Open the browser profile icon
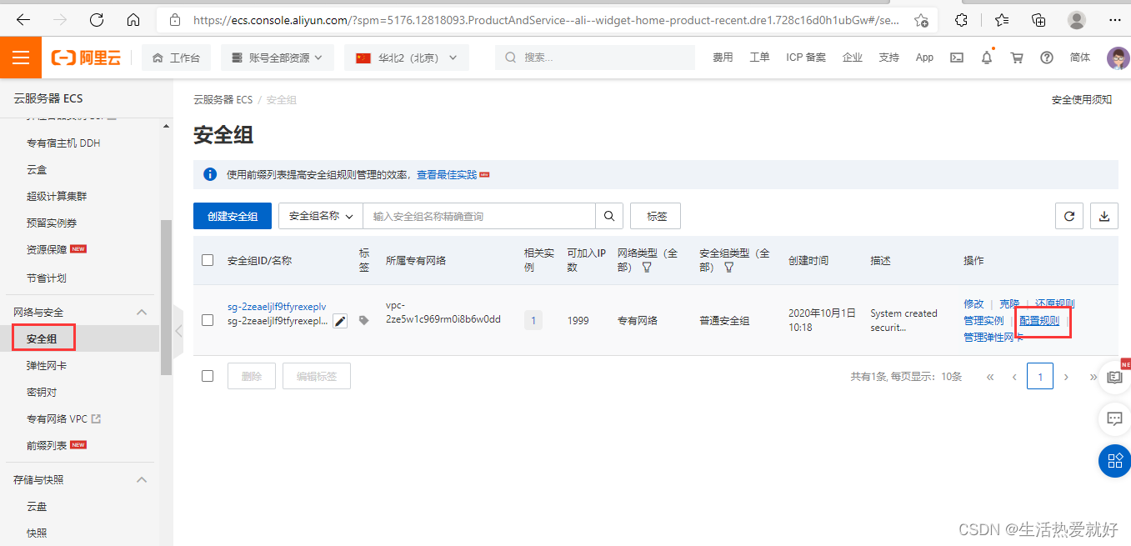This screenshot has height=546, width=1131. pyautogui.click(x=1077, y=19)
